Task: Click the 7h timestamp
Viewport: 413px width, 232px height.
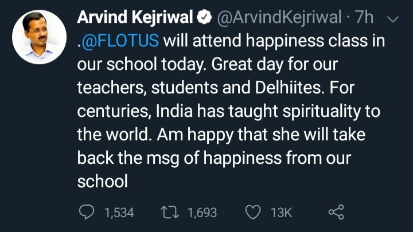Action: [365, 18]
